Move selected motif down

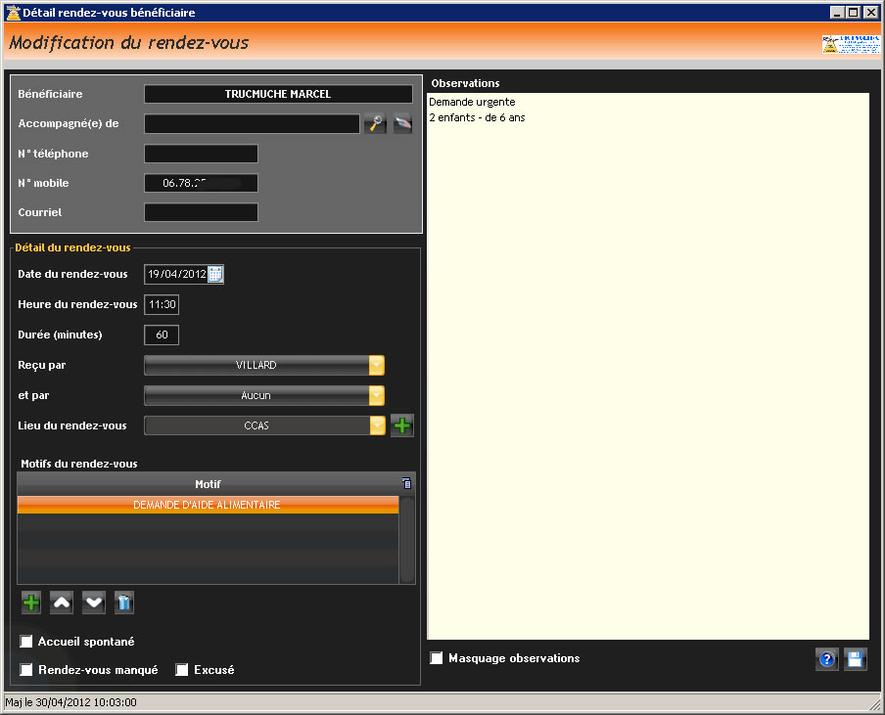click(94, 603)
